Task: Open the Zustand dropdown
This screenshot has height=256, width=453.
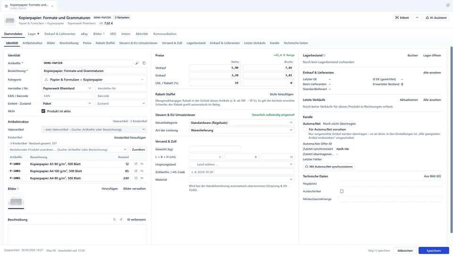Action: coord(121,104)
